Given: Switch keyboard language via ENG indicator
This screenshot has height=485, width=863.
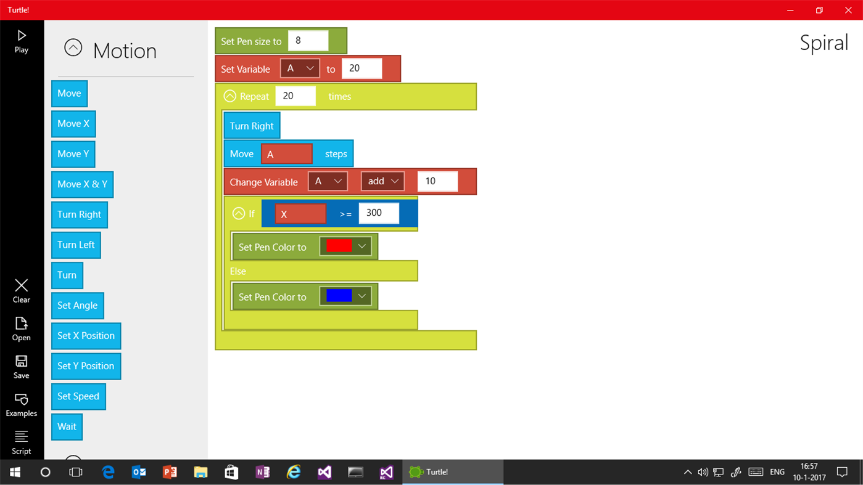Looking at the screenshot, I should pyautogui.click(x=777, y=471).
